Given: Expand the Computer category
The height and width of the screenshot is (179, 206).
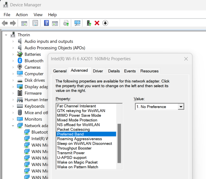Looking at the screenshot, I should (13, 74).
